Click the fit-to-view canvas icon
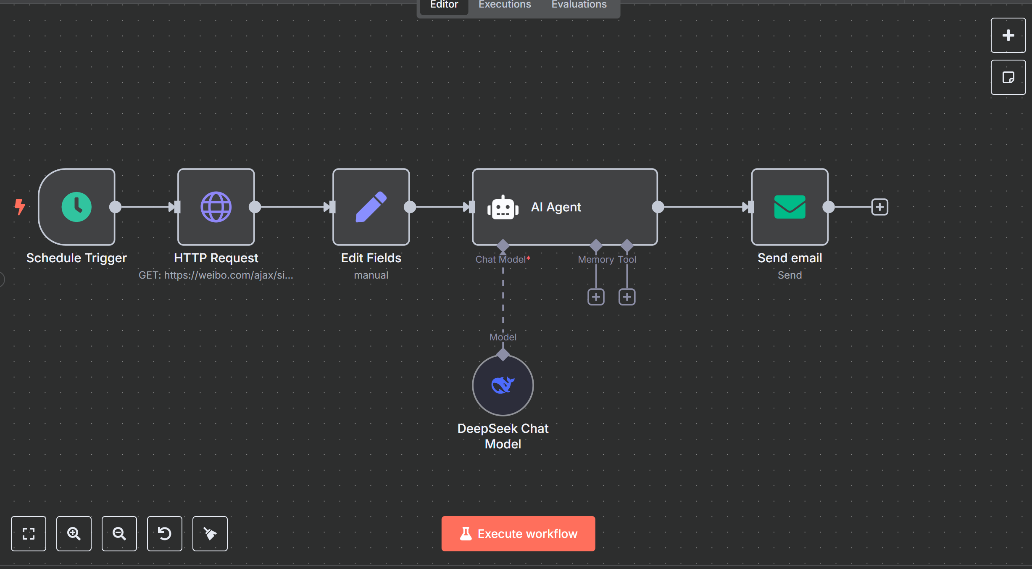The height and width of the screenshot is (569, 1032). pyautogui.click(x=29, y=533)
